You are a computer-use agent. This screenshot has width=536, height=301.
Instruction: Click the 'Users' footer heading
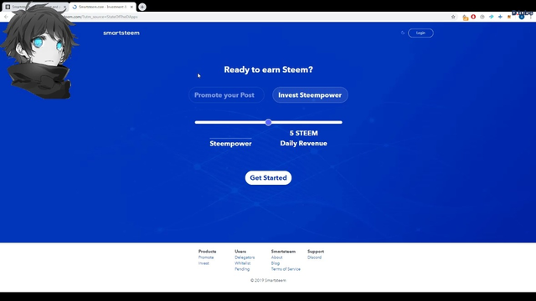tap(240, 251)
